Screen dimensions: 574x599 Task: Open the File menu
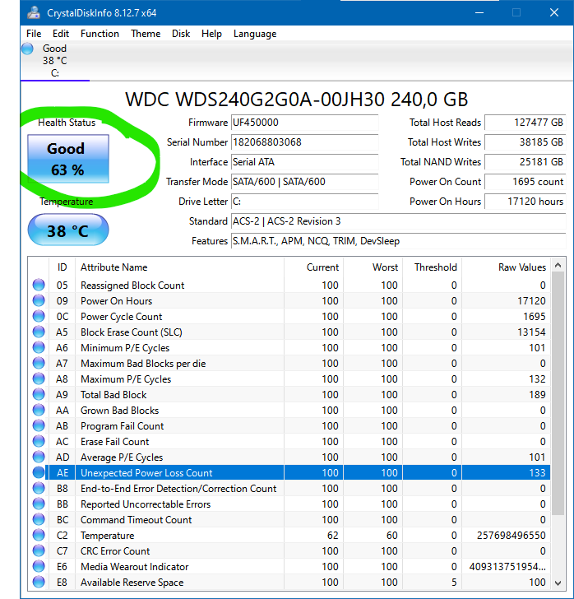[34, 34]
